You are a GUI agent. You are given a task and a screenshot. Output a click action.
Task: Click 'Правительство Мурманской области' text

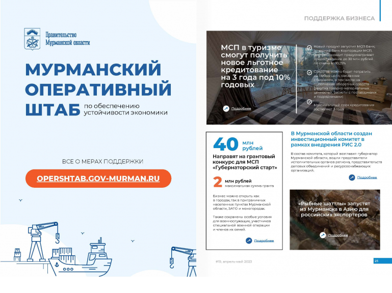pyautogui.click(x=67, y=39)
